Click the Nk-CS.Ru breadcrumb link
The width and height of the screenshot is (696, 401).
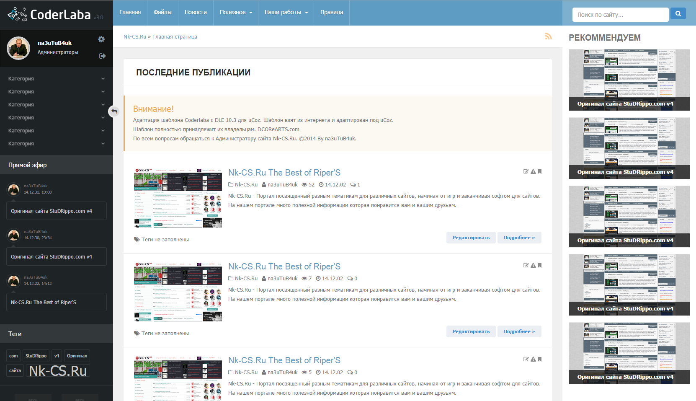tap(135, 37)
